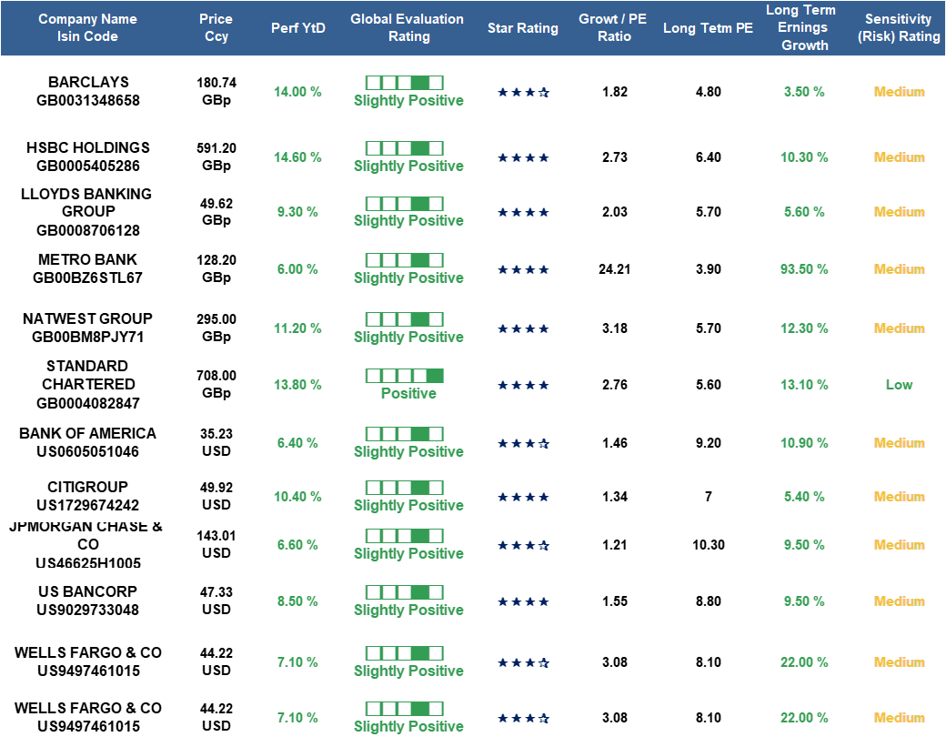Click JPMorgan Chase's evaluation rating bar

404,536
